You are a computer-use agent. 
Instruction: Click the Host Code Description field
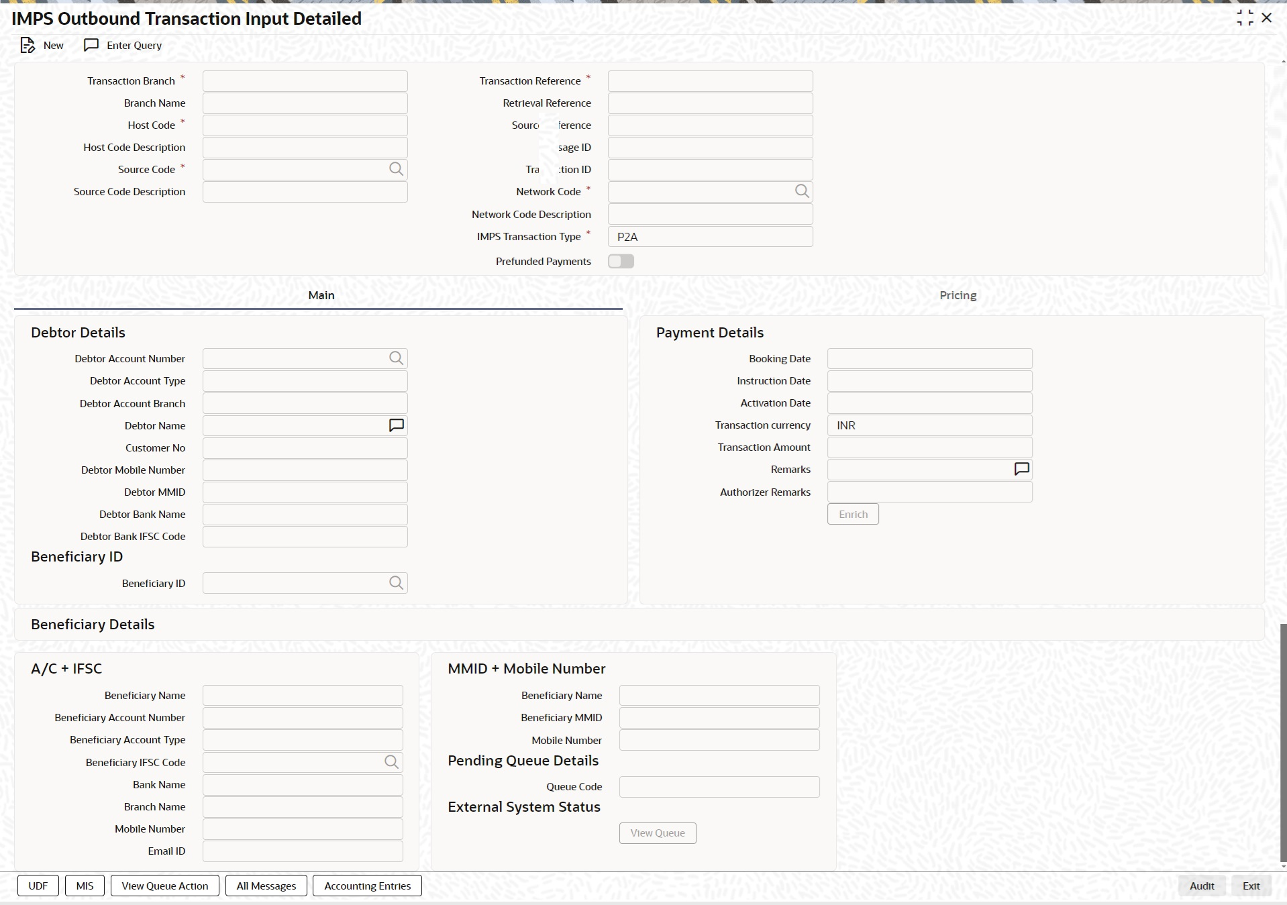(x=305, y=147)
